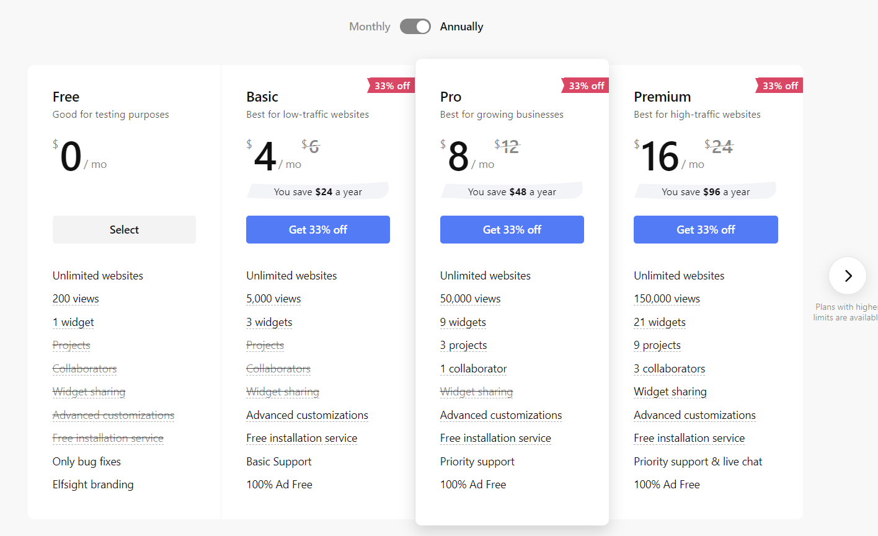Click the Pro plan 33% off badge
The width and height of the screenshot is (878, 536).
pyautogui.click(x=585, y=86)
